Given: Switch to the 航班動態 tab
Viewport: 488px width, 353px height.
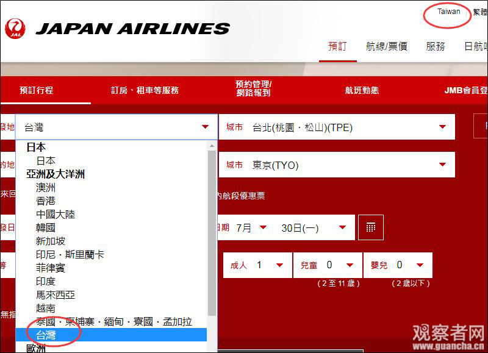Looking at the screenshot, I should pos(362,90).
